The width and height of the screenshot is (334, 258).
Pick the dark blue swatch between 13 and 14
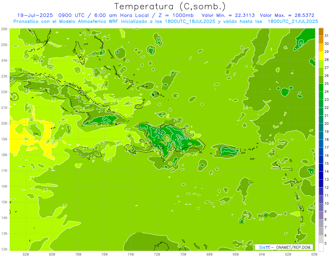pos(321,175)
